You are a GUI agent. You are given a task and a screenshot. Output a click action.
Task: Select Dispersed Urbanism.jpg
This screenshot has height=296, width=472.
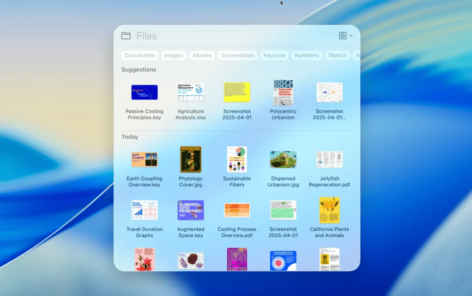283,169
